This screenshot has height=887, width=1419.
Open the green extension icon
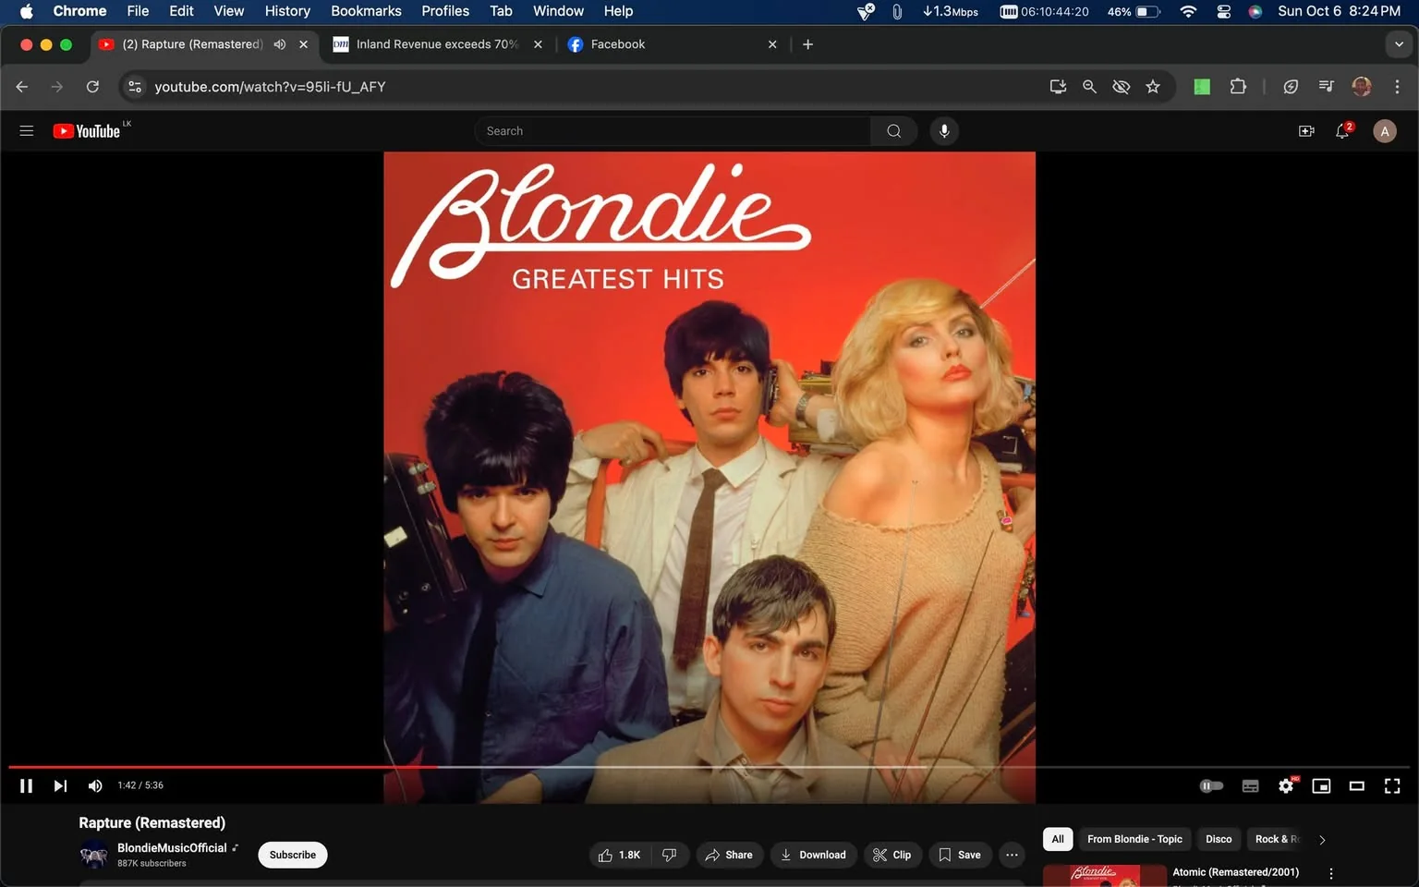[x=1202, y=87]
